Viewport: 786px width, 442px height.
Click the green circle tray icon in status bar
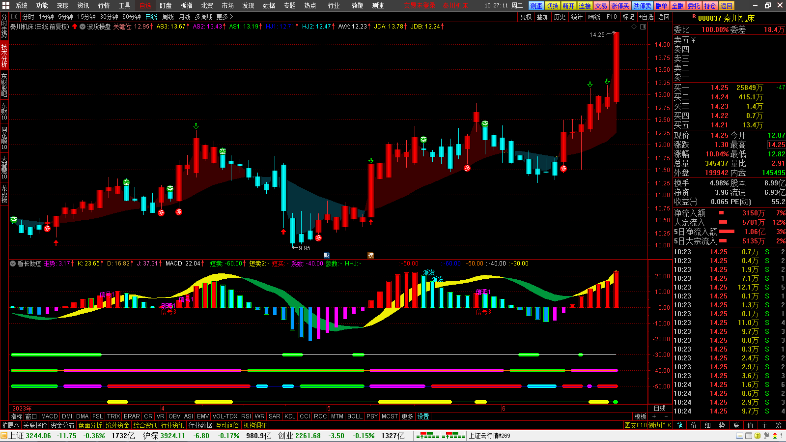[758, 436]
